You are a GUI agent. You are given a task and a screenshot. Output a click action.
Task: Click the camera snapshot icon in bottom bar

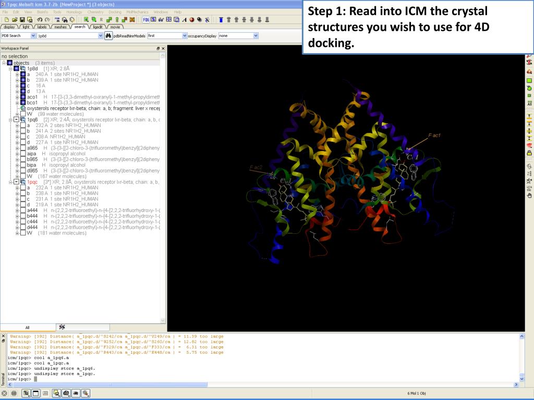(x=66, y=393)
